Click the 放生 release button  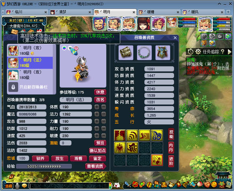point(60,158)
